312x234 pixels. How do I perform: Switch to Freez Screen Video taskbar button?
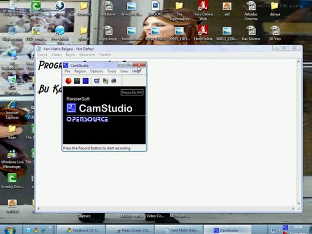(x=130, y=230)
